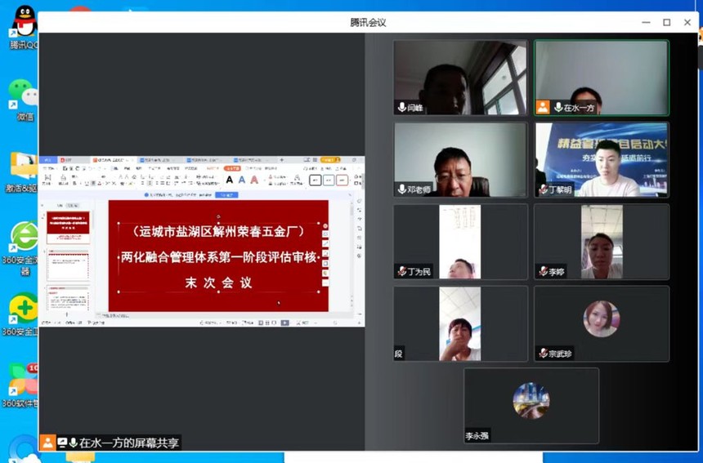This screenshot has width=703, height=463.
Task: Open the 微信 desktop icon
Action: pos(25,94)
